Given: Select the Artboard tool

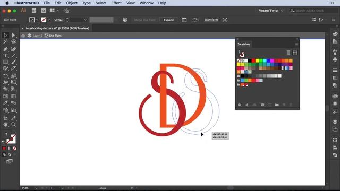Looking at the screenshot, I should (x=5, y=118).
